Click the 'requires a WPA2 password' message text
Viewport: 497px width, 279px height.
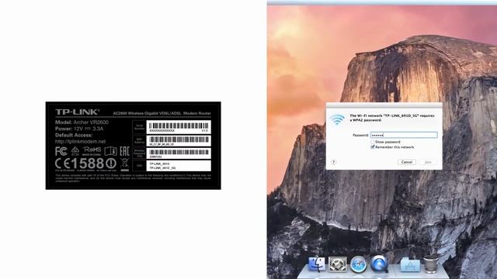[x=391, y=118]
